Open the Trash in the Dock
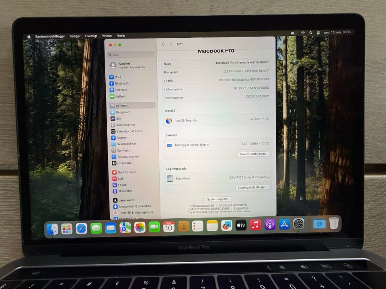386x289 pixels. tap(334, 223)
